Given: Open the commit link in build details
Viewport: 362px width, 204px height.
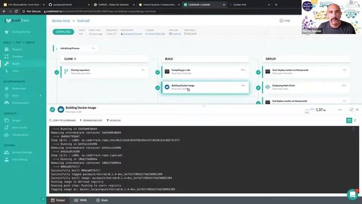Looking at the screenshot, I should point(156,34).
